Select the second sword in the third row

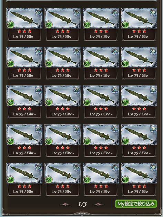click(x=62, y=96)
